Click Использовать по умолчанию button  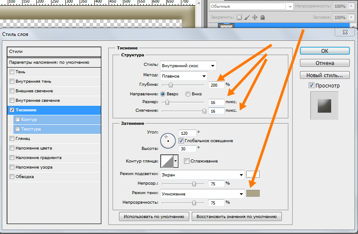154,216
